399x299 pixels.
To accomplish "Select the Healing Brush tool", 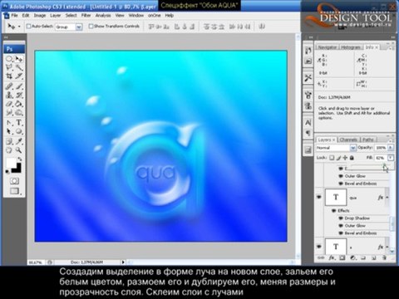I will pos(9,86).
